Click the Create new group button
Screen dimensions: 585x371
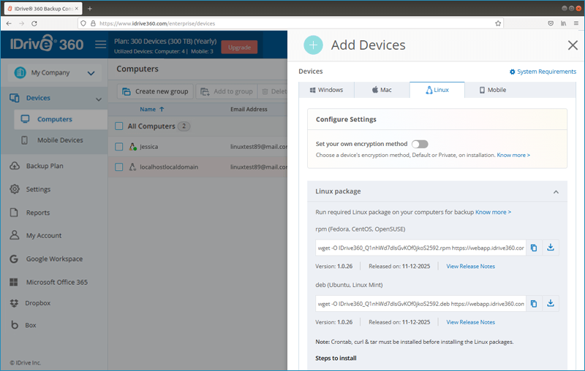tap(155, 91)
